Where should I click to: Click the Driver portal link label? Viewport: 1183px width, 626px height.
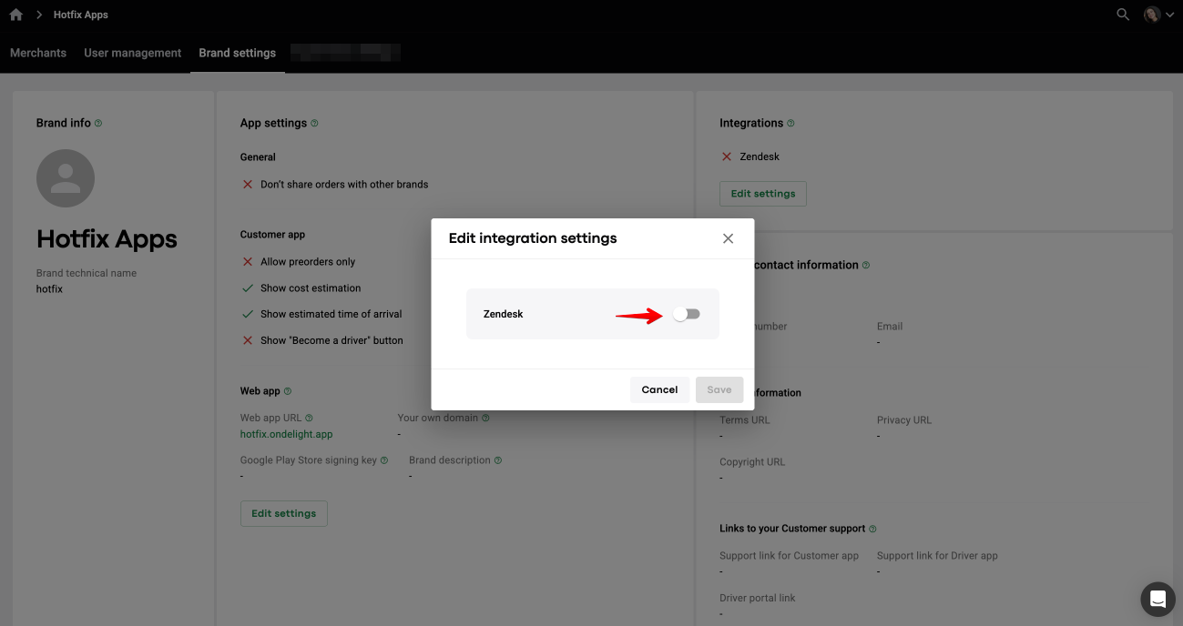758,598
